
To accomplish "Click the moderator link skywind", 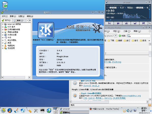I will [x=87, y=86].
